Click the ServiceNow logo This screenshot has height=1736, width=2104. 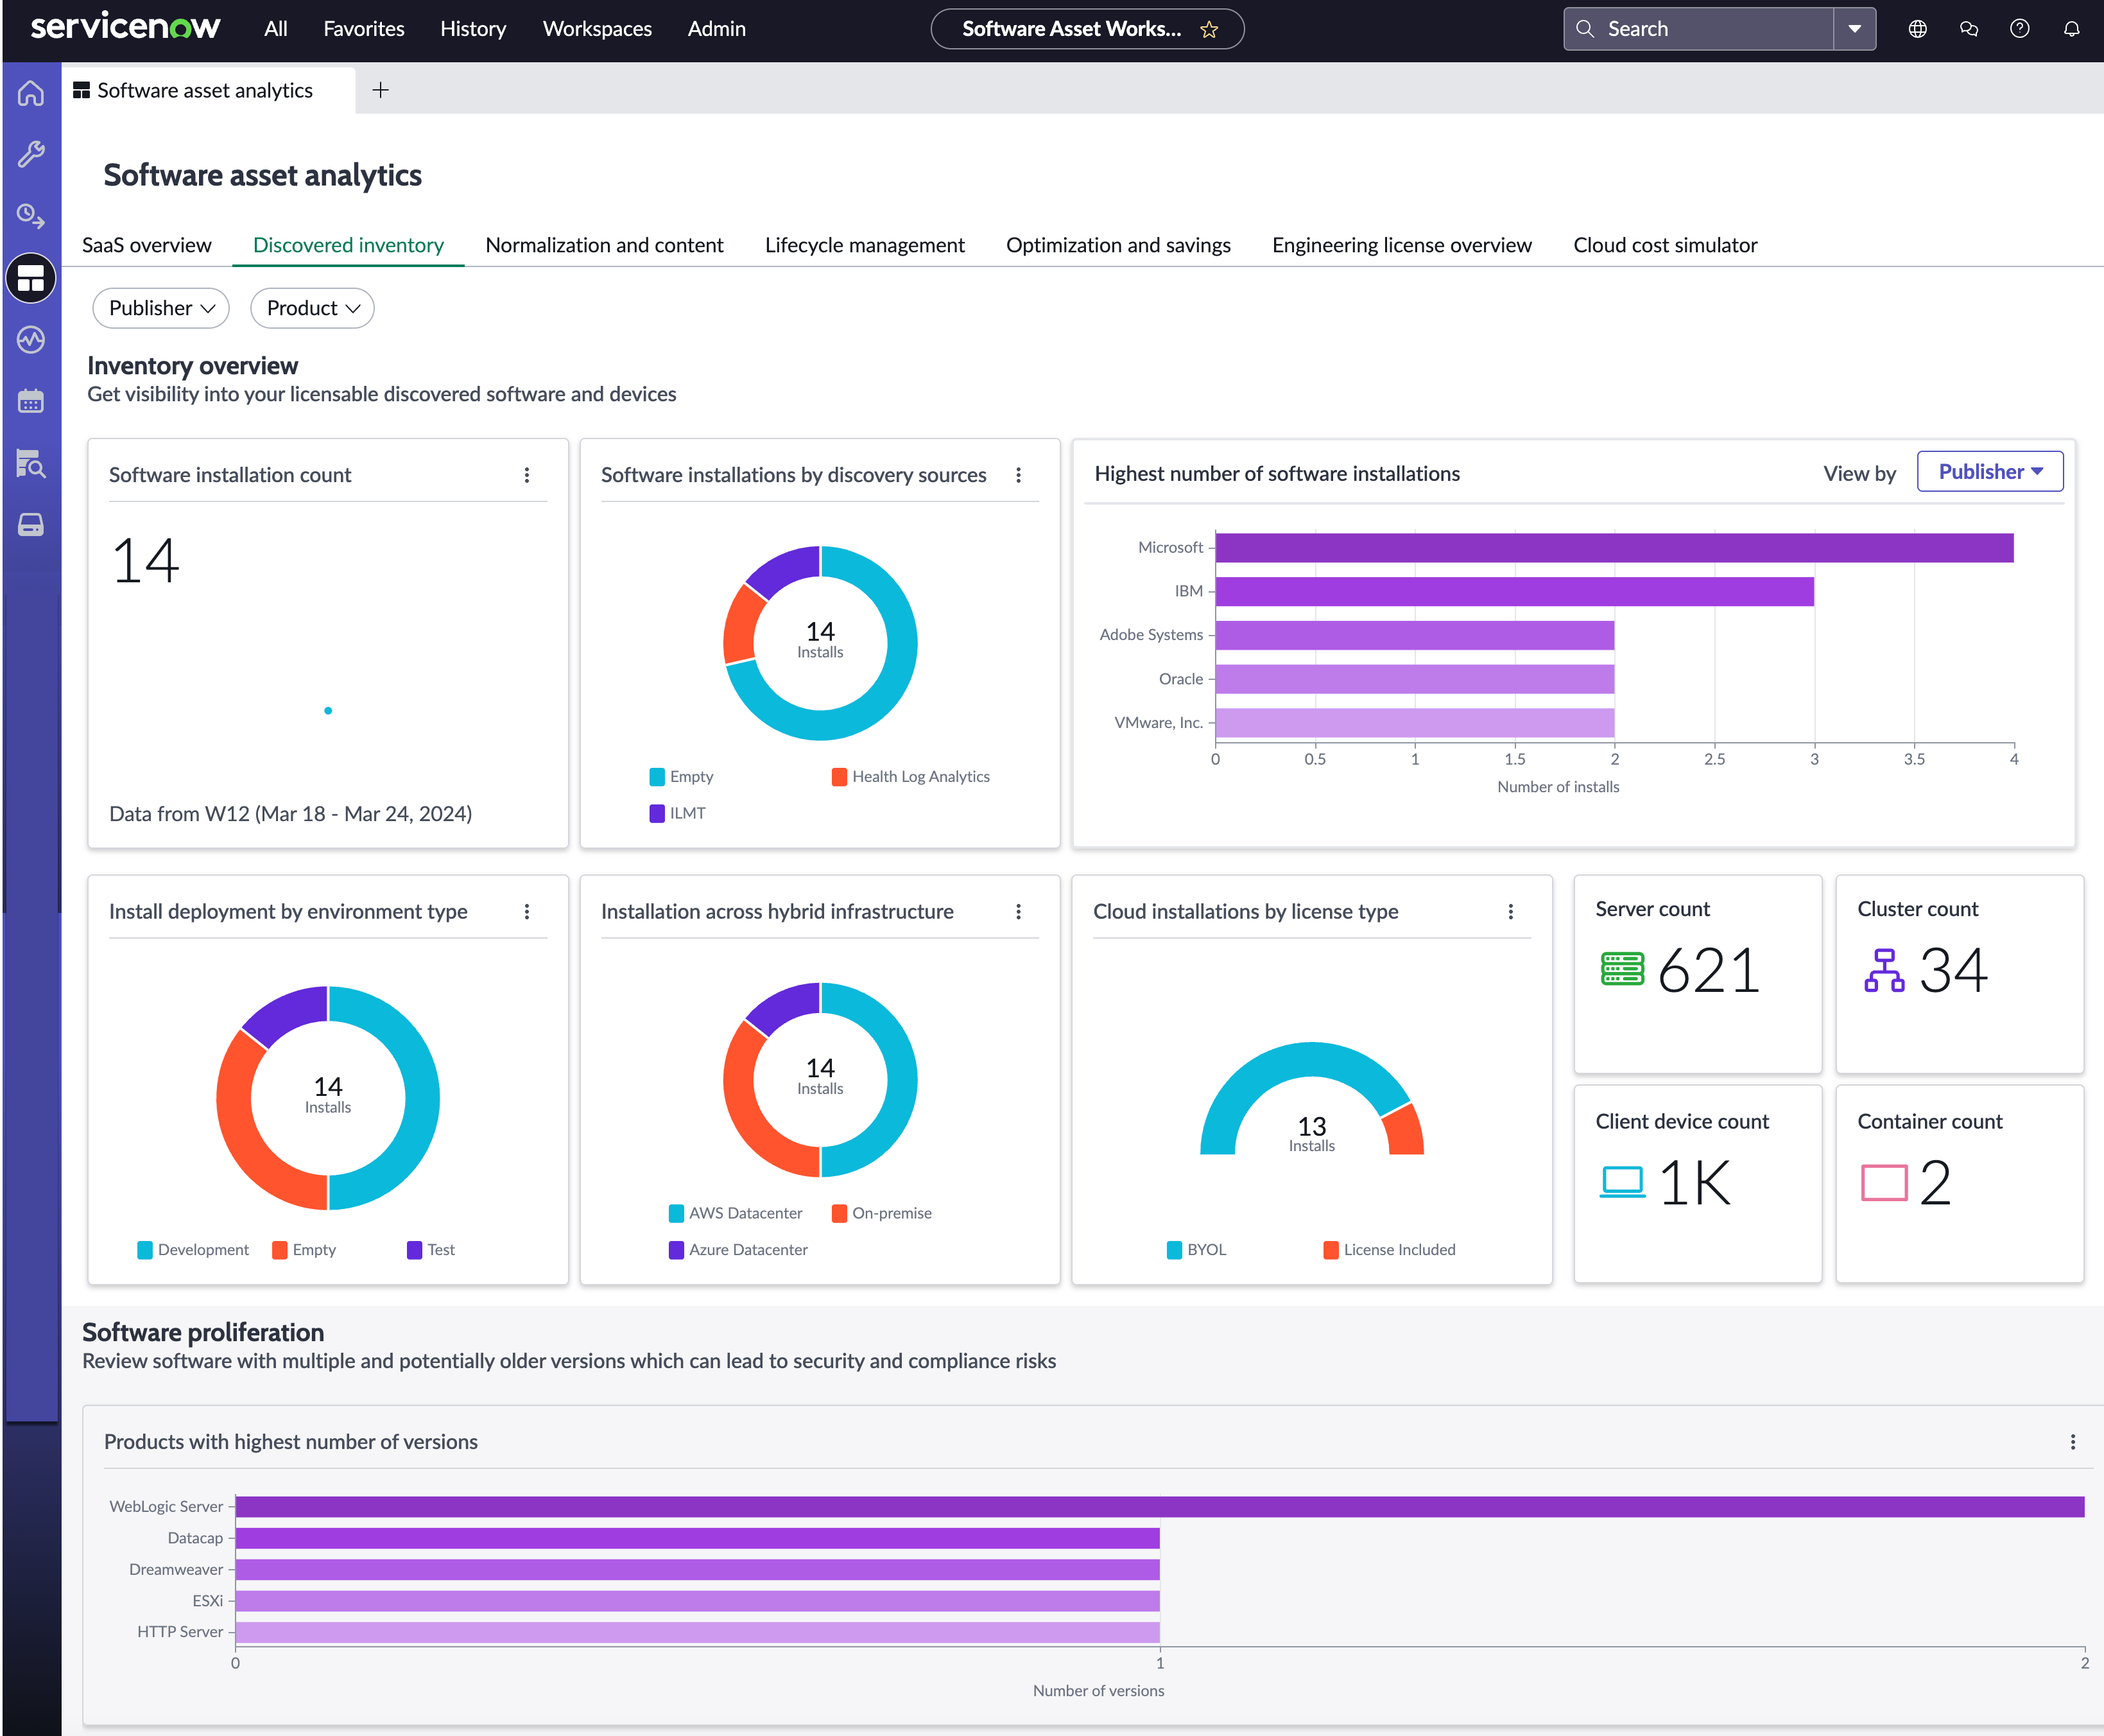pyautogui.click(x=125, y=27)
